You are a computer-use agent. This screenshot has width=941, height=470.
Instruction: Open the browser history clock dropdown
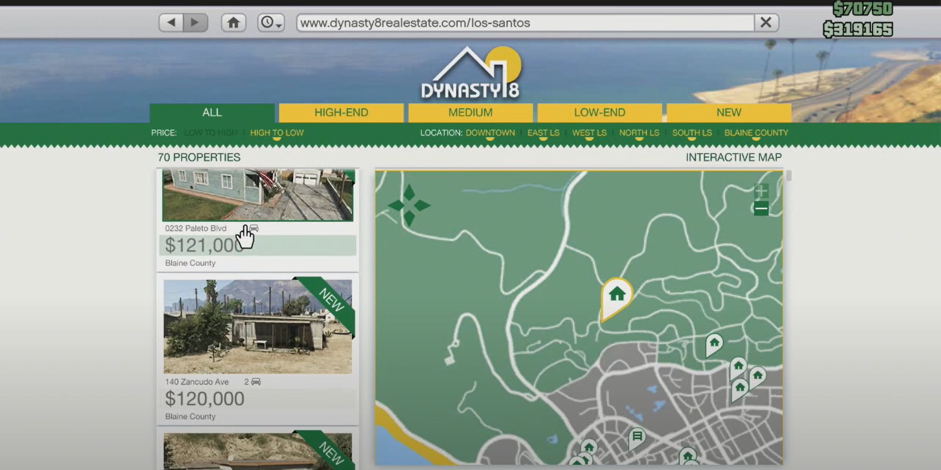coord(271,23)
